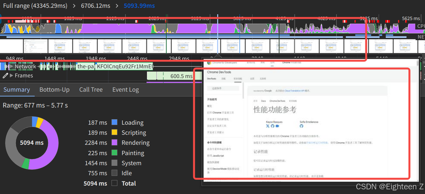The width and height of the screenshot is (425, 194).
Task: Select the the-pa network request bar
Action: (x=85, y=66)
